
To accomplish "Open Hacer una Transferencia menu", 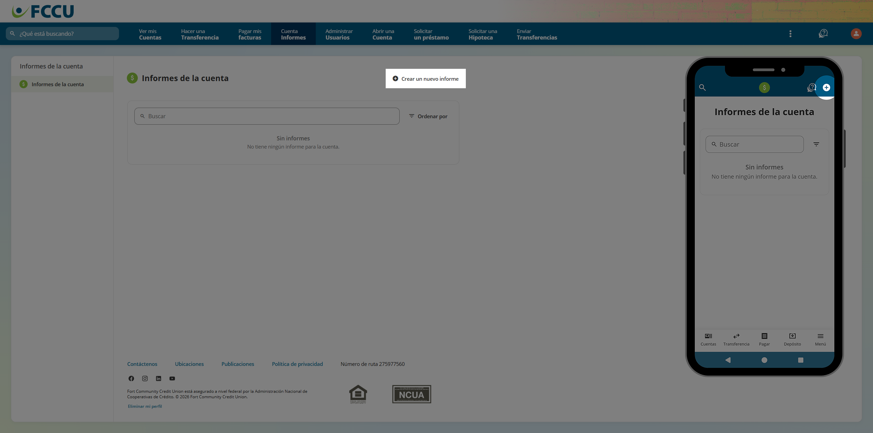I will pos(200,34).
